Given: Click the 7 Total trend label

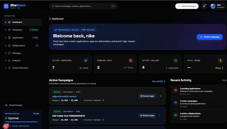Looking at the screenshot, I should coord(128,68).
